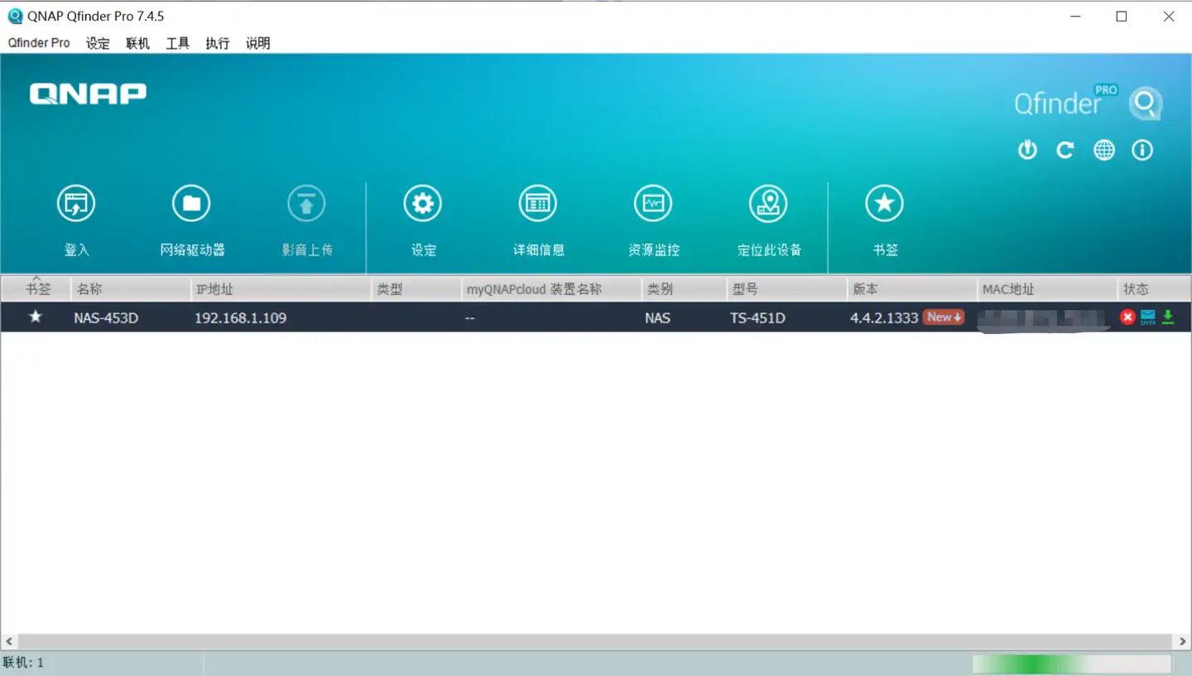The image size is (1192, 676).
Task: Maximize the Qfinder Pro window
Action: (1122, 17)
